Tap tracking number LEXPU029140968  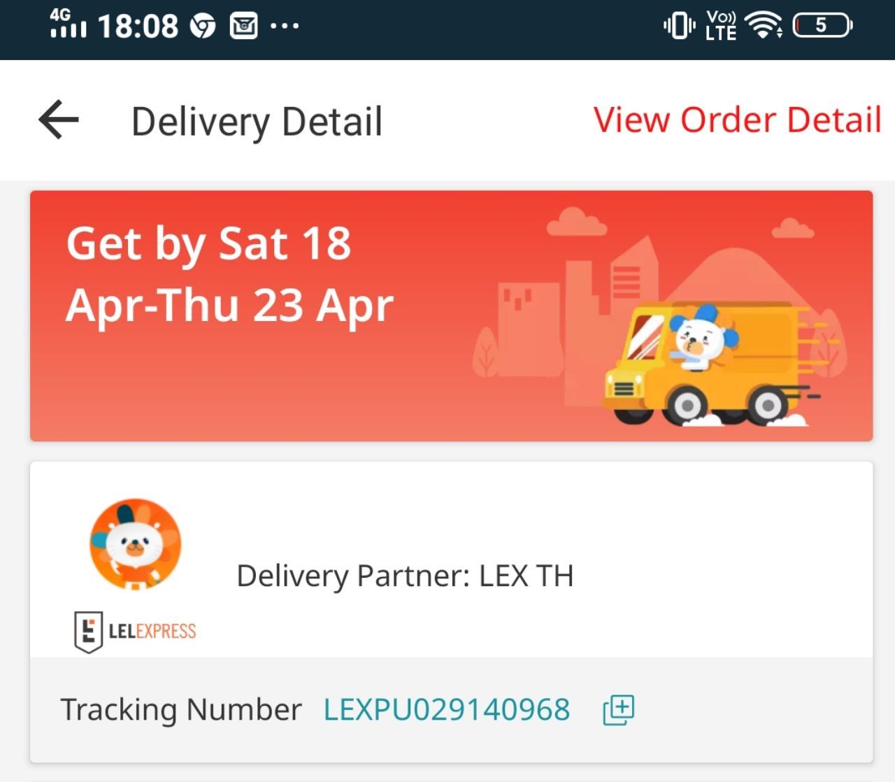pos(447,709)
